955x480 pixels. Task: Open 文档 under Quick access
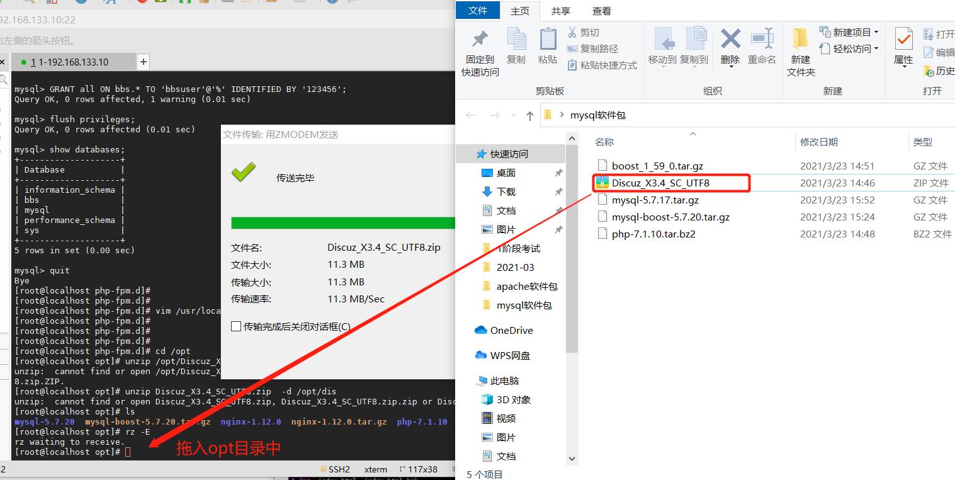click(506, 210)
